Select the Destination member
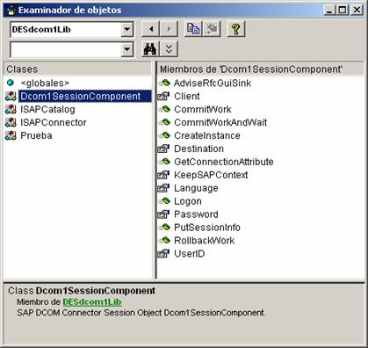368x348 pixels. (198, 149)
